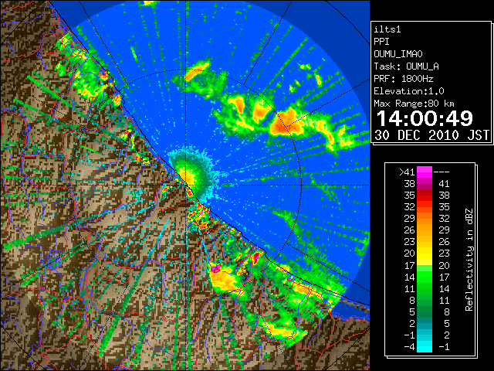
Task: Select the "30 DEC 2010 JST" date
Action: pyautogui.click(x=432, y=135)
